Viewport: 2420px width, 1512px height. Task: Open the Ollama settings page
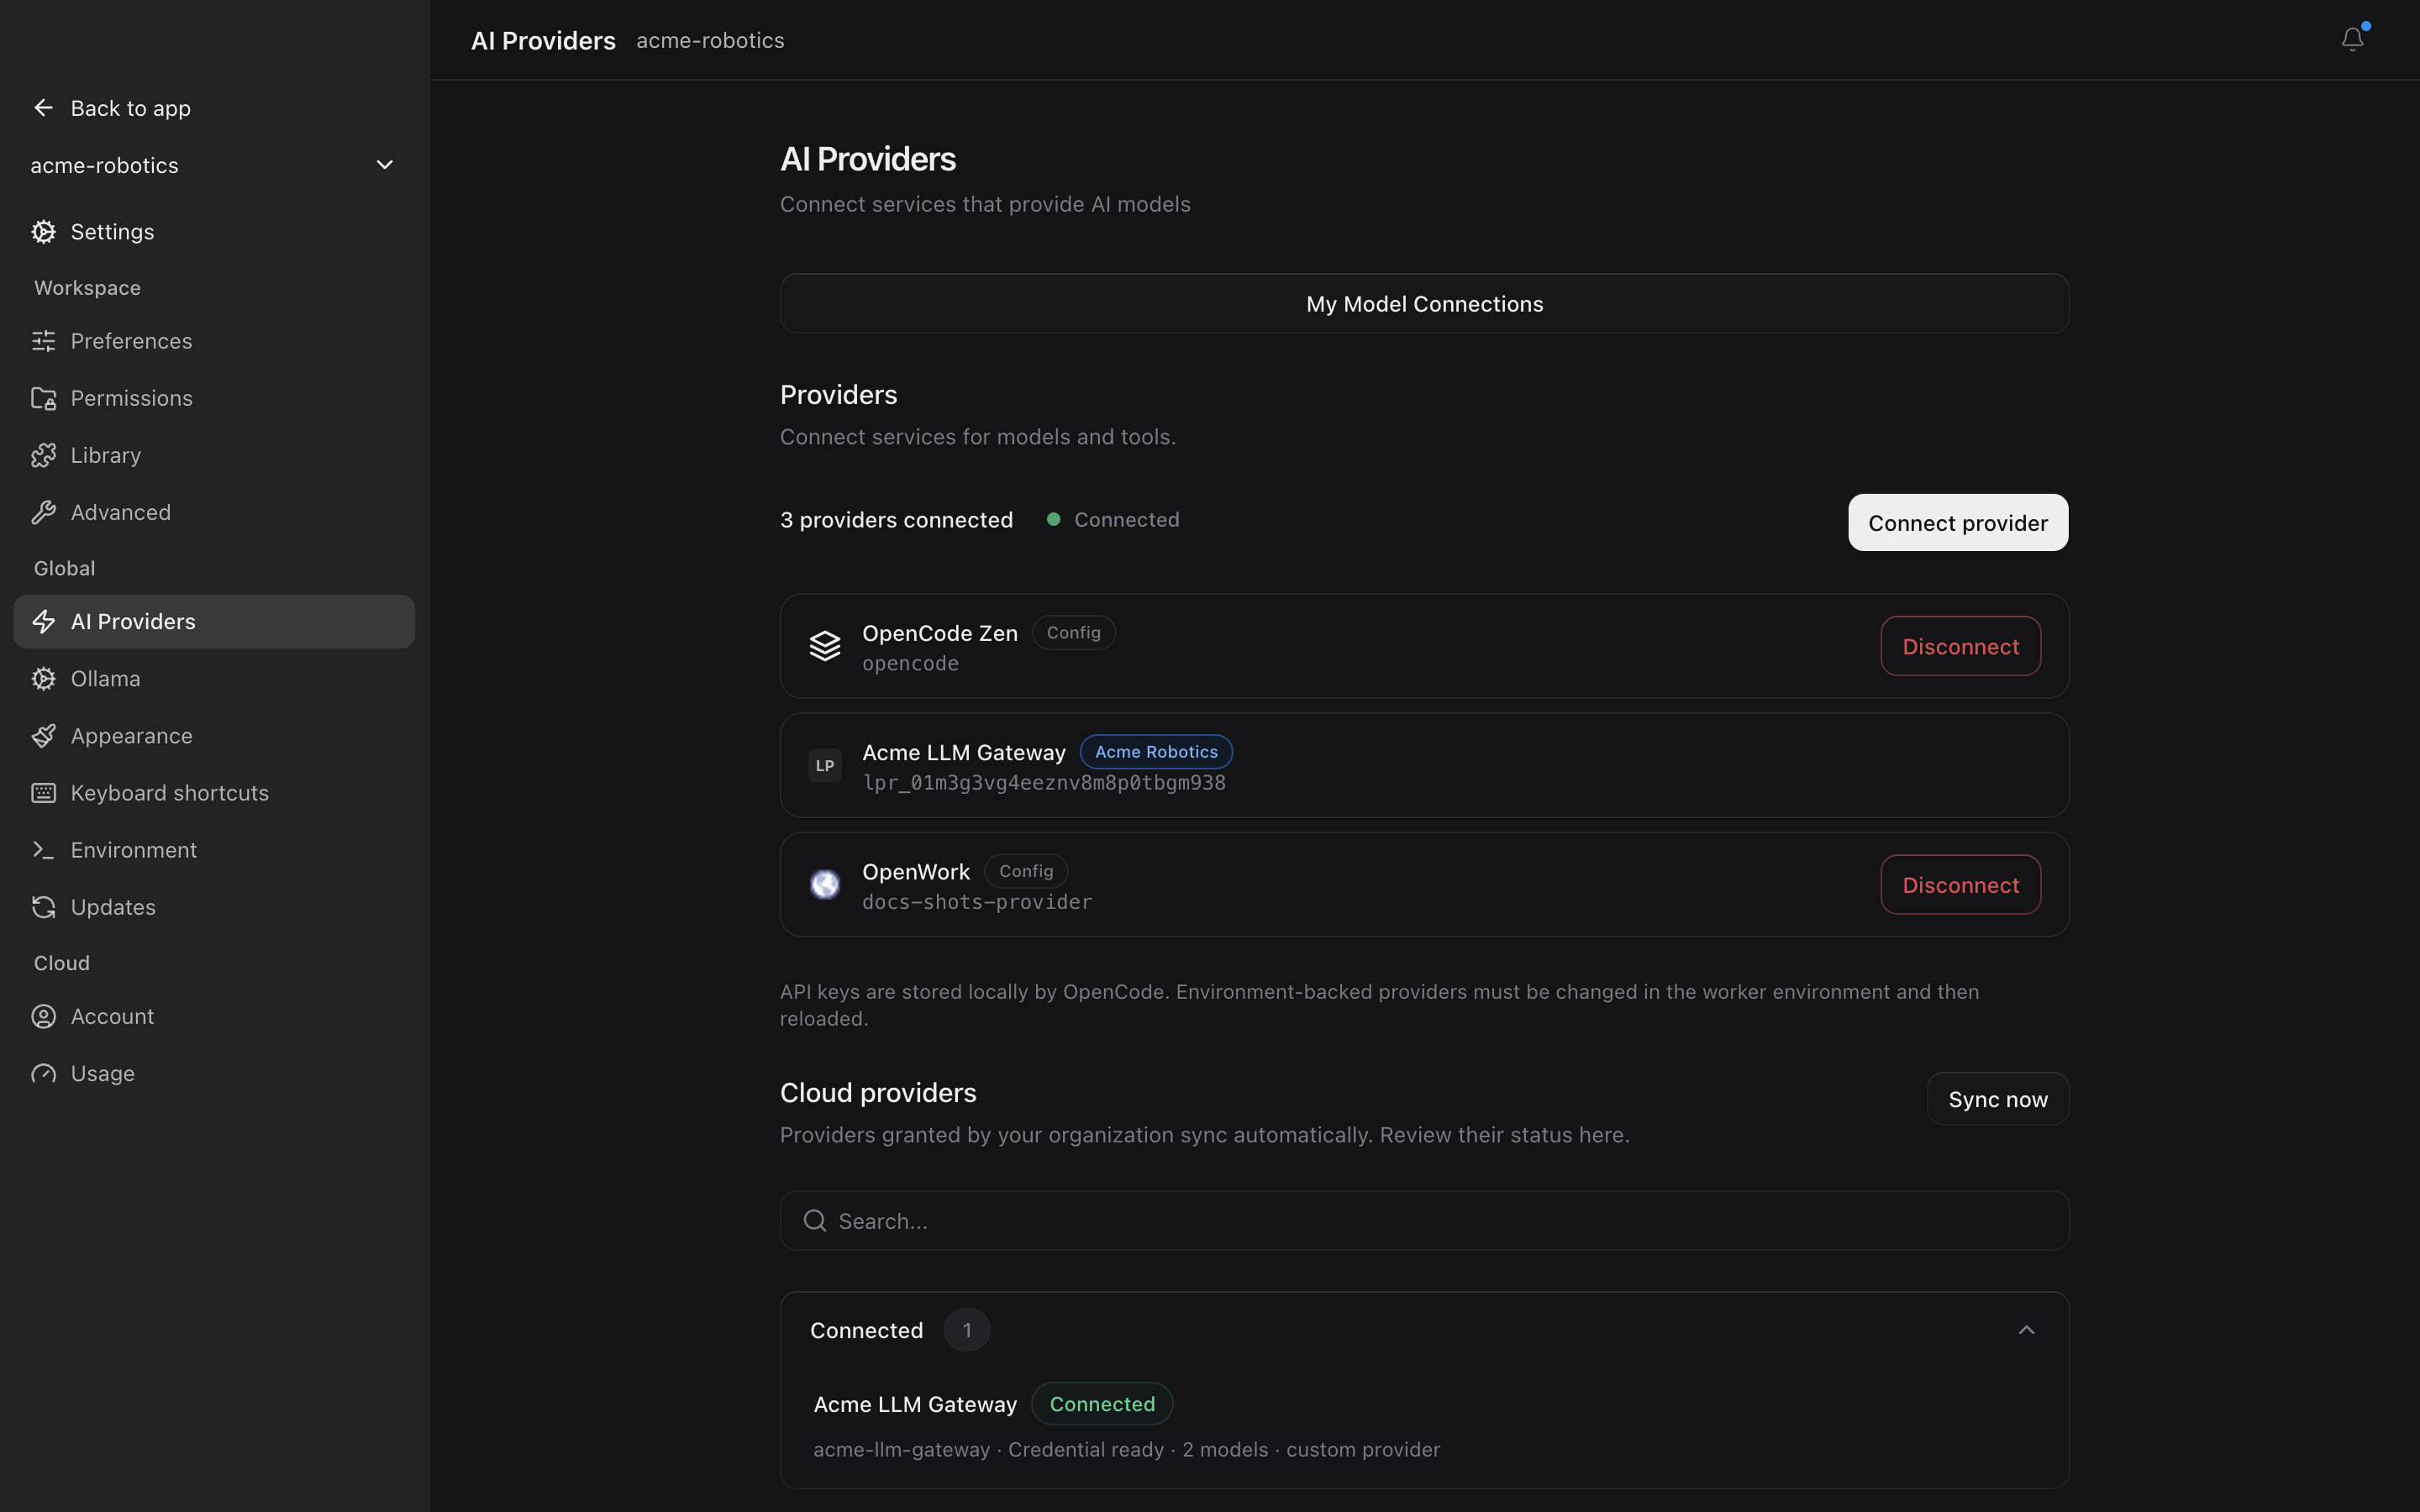(x=214, y=678)
